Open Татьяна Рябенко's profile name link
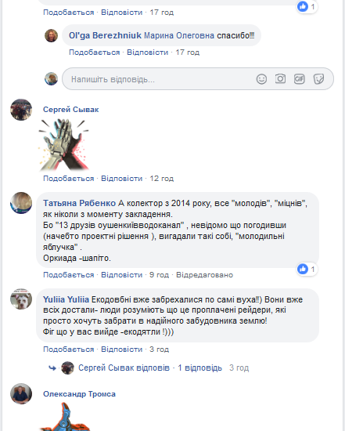The width and height of the screenshot is (345, 431). point(79,203)
